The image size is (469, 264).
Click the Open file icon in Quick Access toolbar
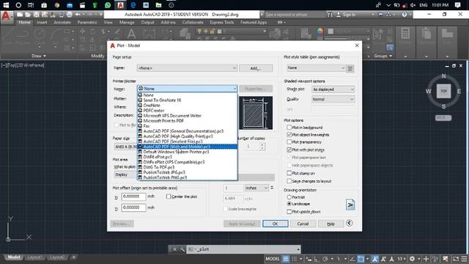tap(28, 15)
